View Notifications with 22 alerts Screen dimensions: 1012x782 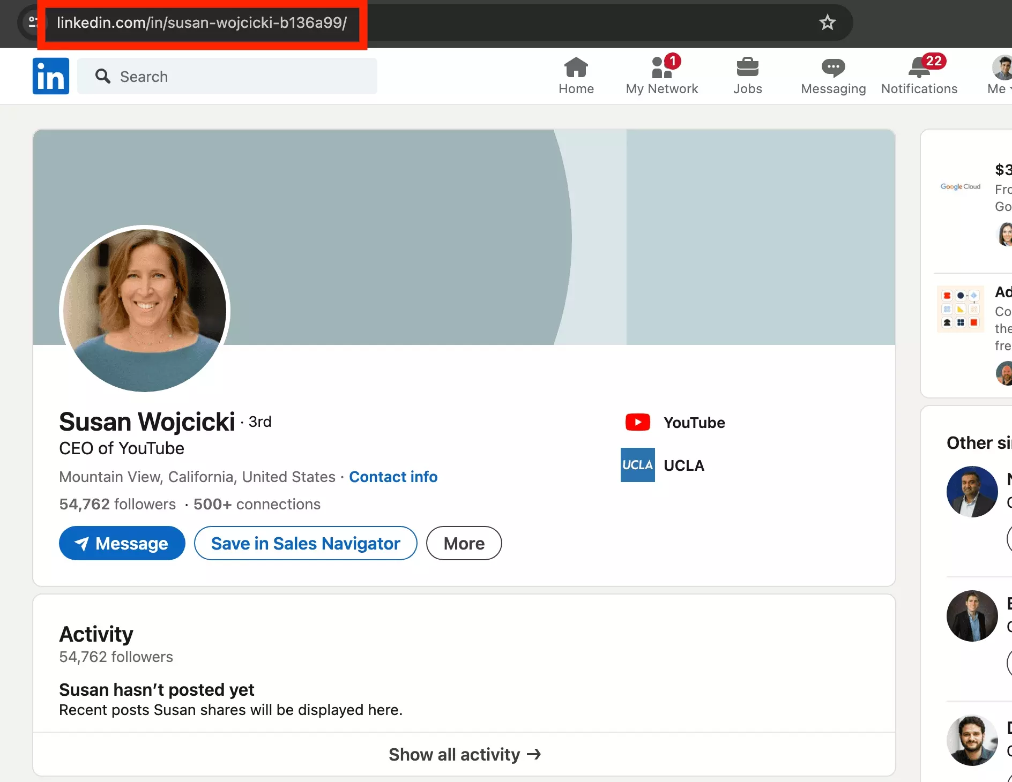pos(919,74)
